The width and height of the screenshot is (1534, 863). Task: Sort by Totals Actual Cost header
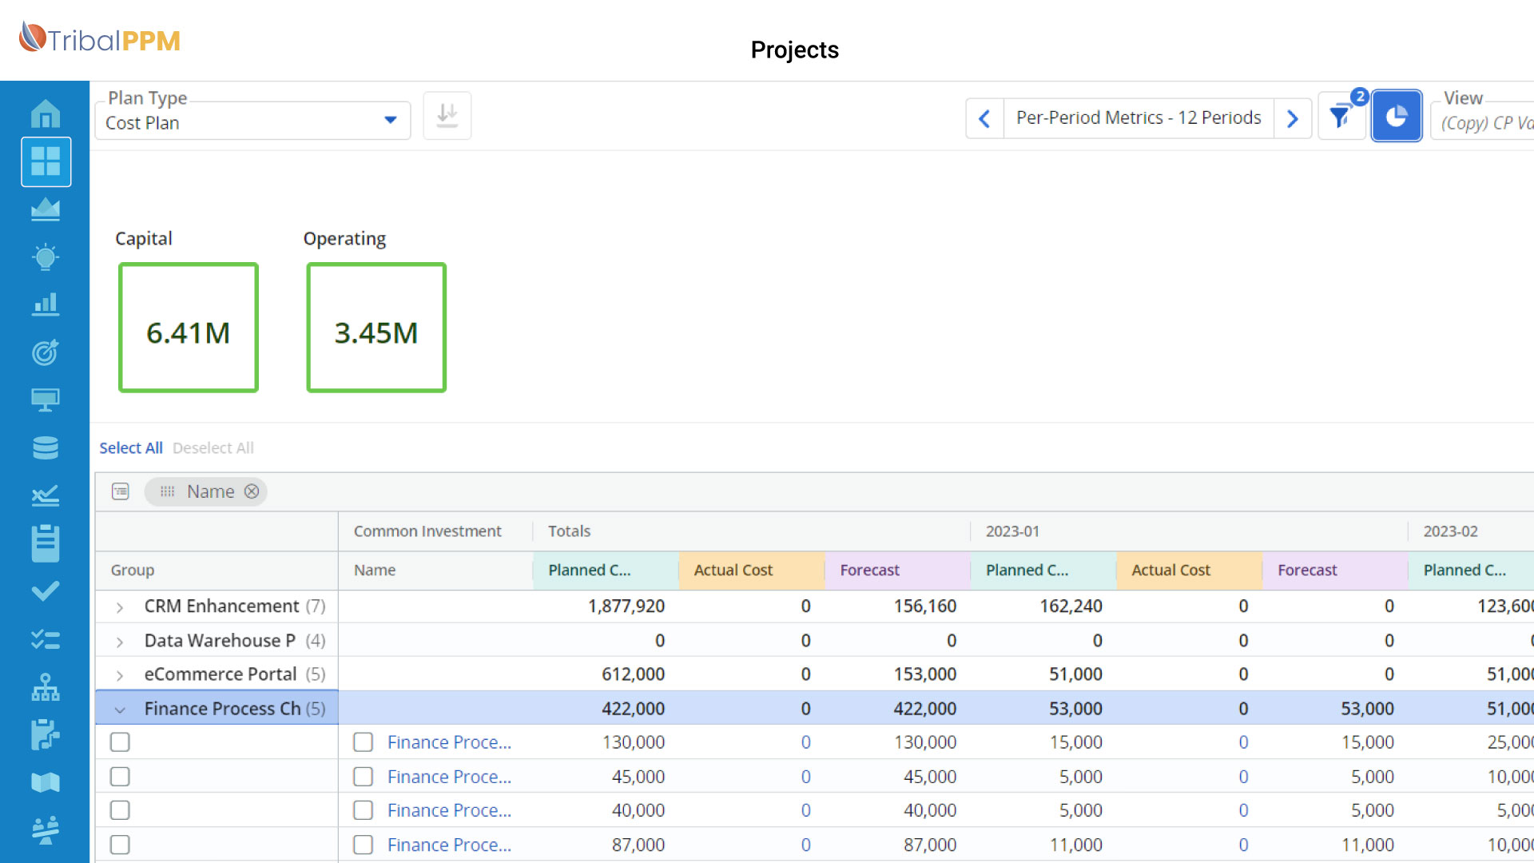(x=752, y=571)
